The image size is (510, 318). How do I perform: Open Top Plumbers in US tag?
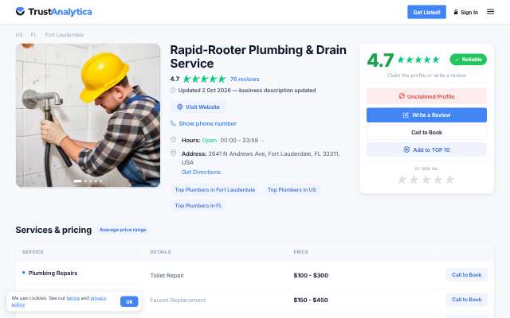292,189
